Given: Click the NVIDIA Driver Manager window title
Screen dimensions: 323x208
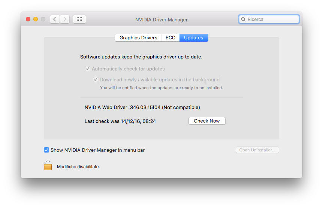Looking at the screenshot, I should coord(161,19).
